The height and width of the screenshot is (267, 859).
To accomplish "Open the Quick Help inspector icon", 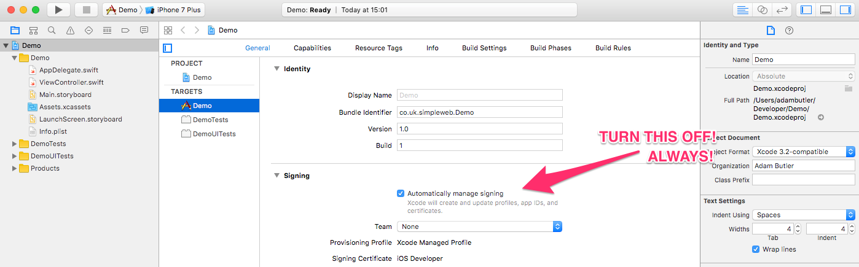I will [790, 30].
